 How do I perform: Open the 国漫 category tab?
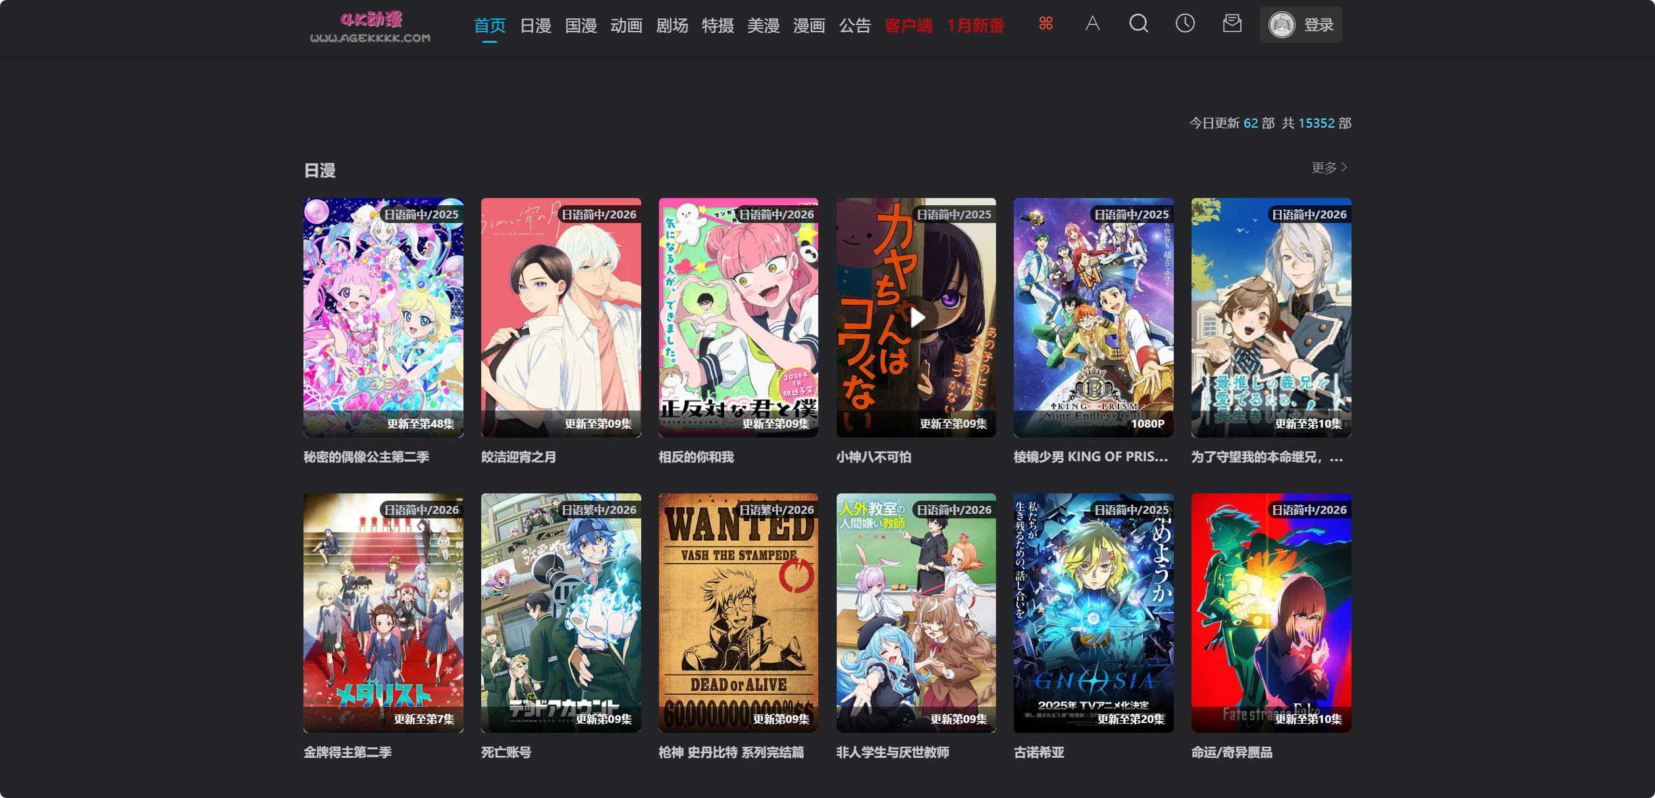coord(581,26)
